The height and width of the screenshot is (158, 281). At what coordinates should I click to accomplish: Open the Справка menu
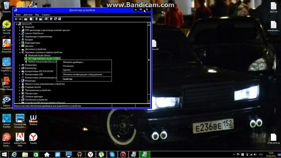[x=46, y=14]
